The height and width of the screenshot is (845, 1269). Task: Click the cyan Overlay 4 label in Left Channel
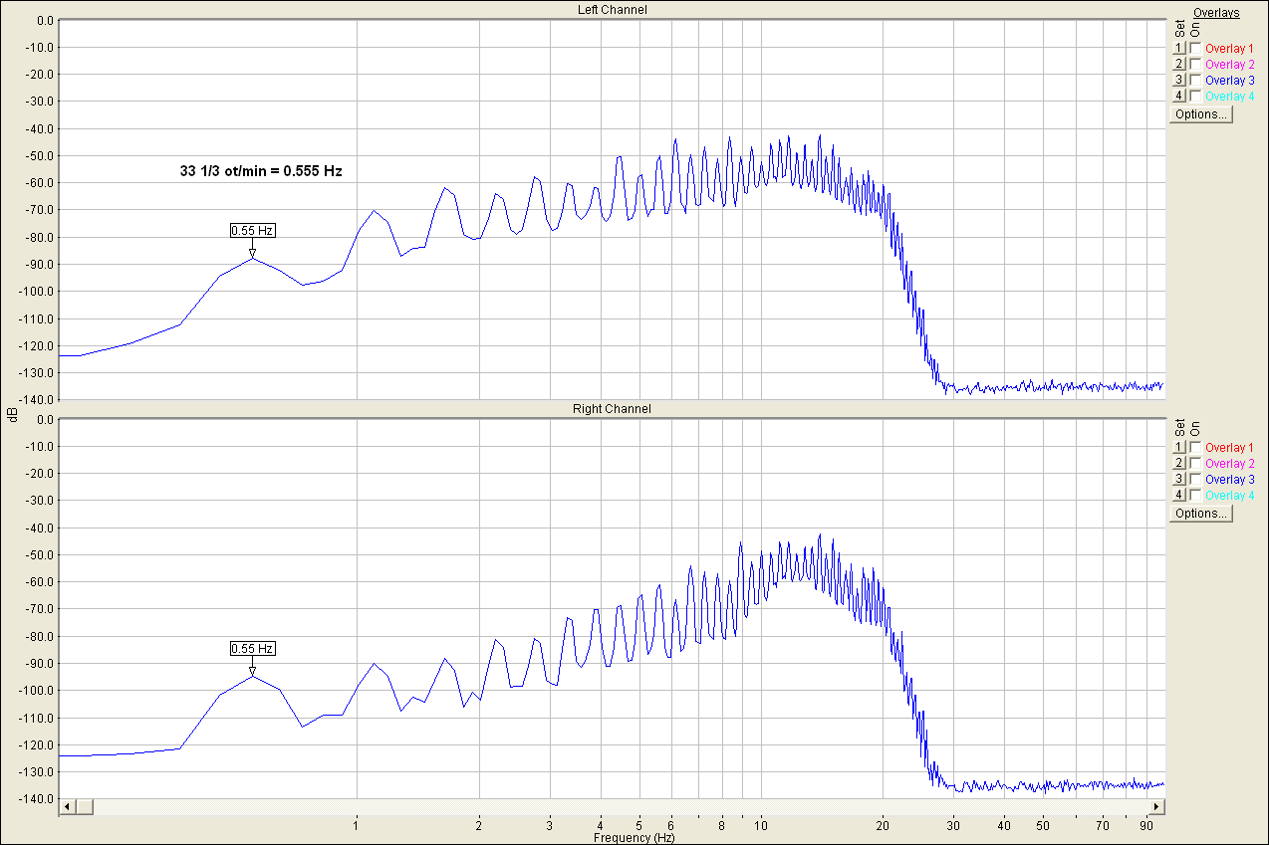click(x=1229, y=96)
